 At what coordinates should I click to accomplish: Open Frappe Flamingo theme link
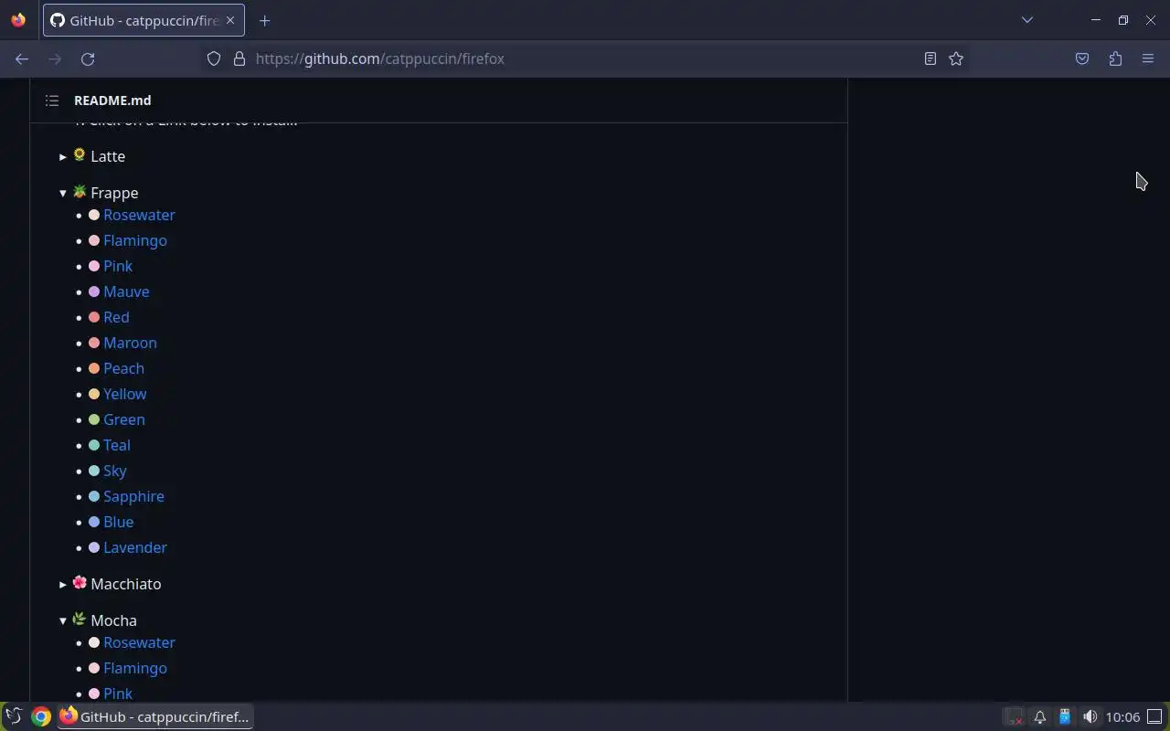click(135, 240)
